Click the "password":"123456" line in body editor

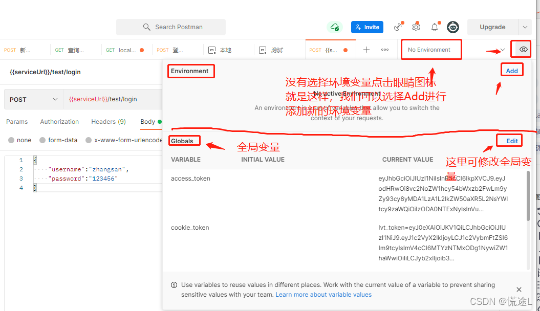click(x=82, y=179)
